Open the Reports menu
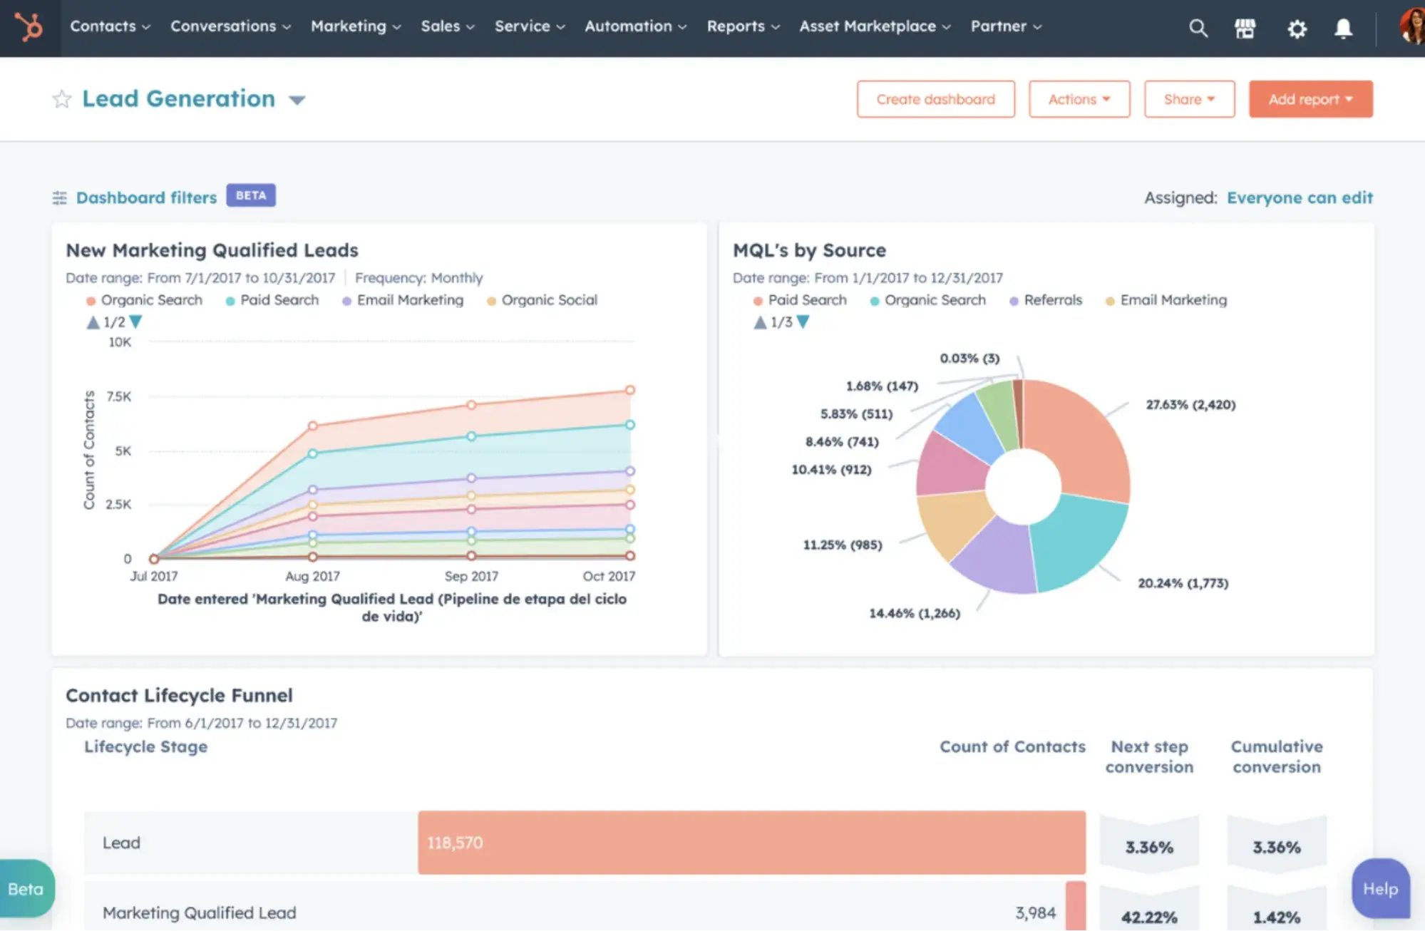The image size is (1425, 931). click(x=742, y=26)
